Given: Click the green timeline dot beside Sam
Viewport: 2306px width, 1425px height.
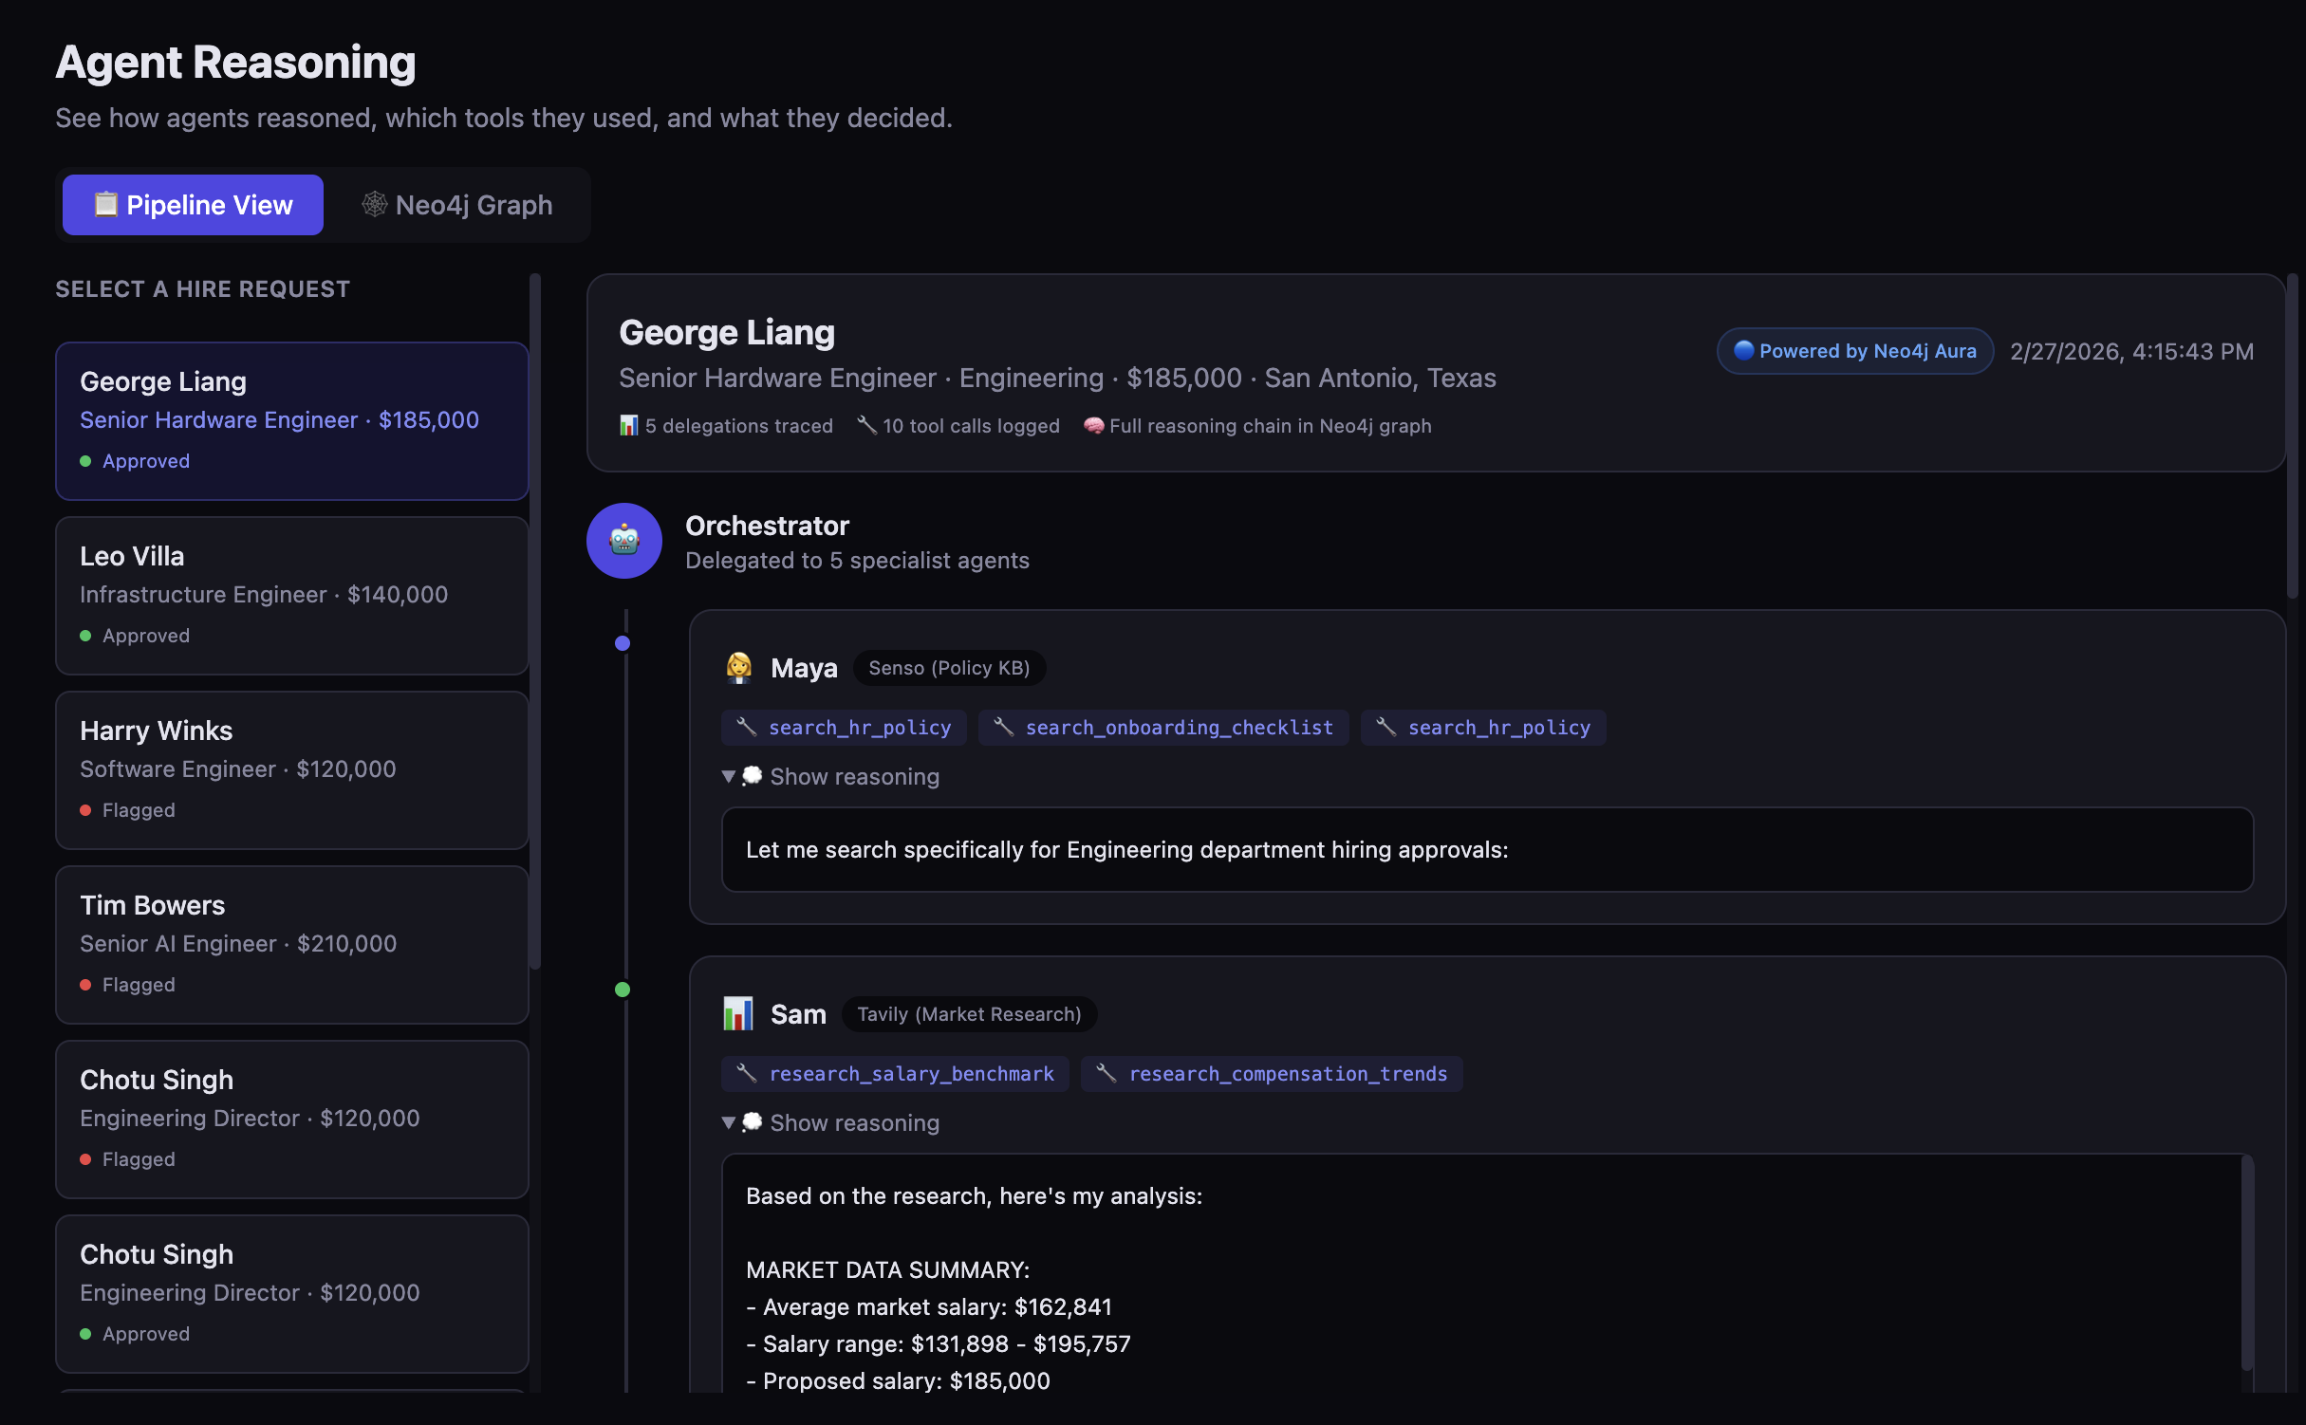Looking at the screenshot, I should click(623, 990).
